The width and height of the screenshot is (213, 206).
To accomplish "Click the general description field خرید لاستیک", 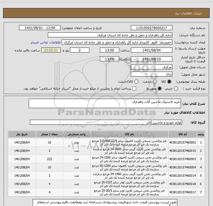I will tap(105, 103).
